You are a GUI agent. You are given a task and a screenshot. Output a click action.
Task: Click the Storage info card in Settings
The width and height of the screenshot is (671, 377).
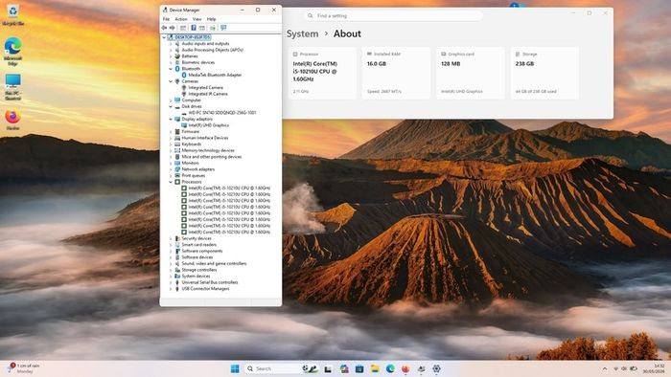click(544, 73)
